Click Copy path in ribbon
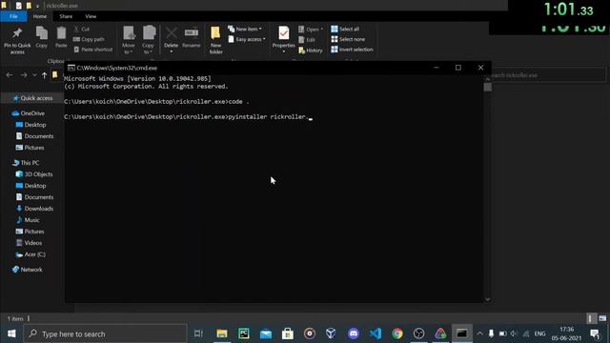 [89, 39]
